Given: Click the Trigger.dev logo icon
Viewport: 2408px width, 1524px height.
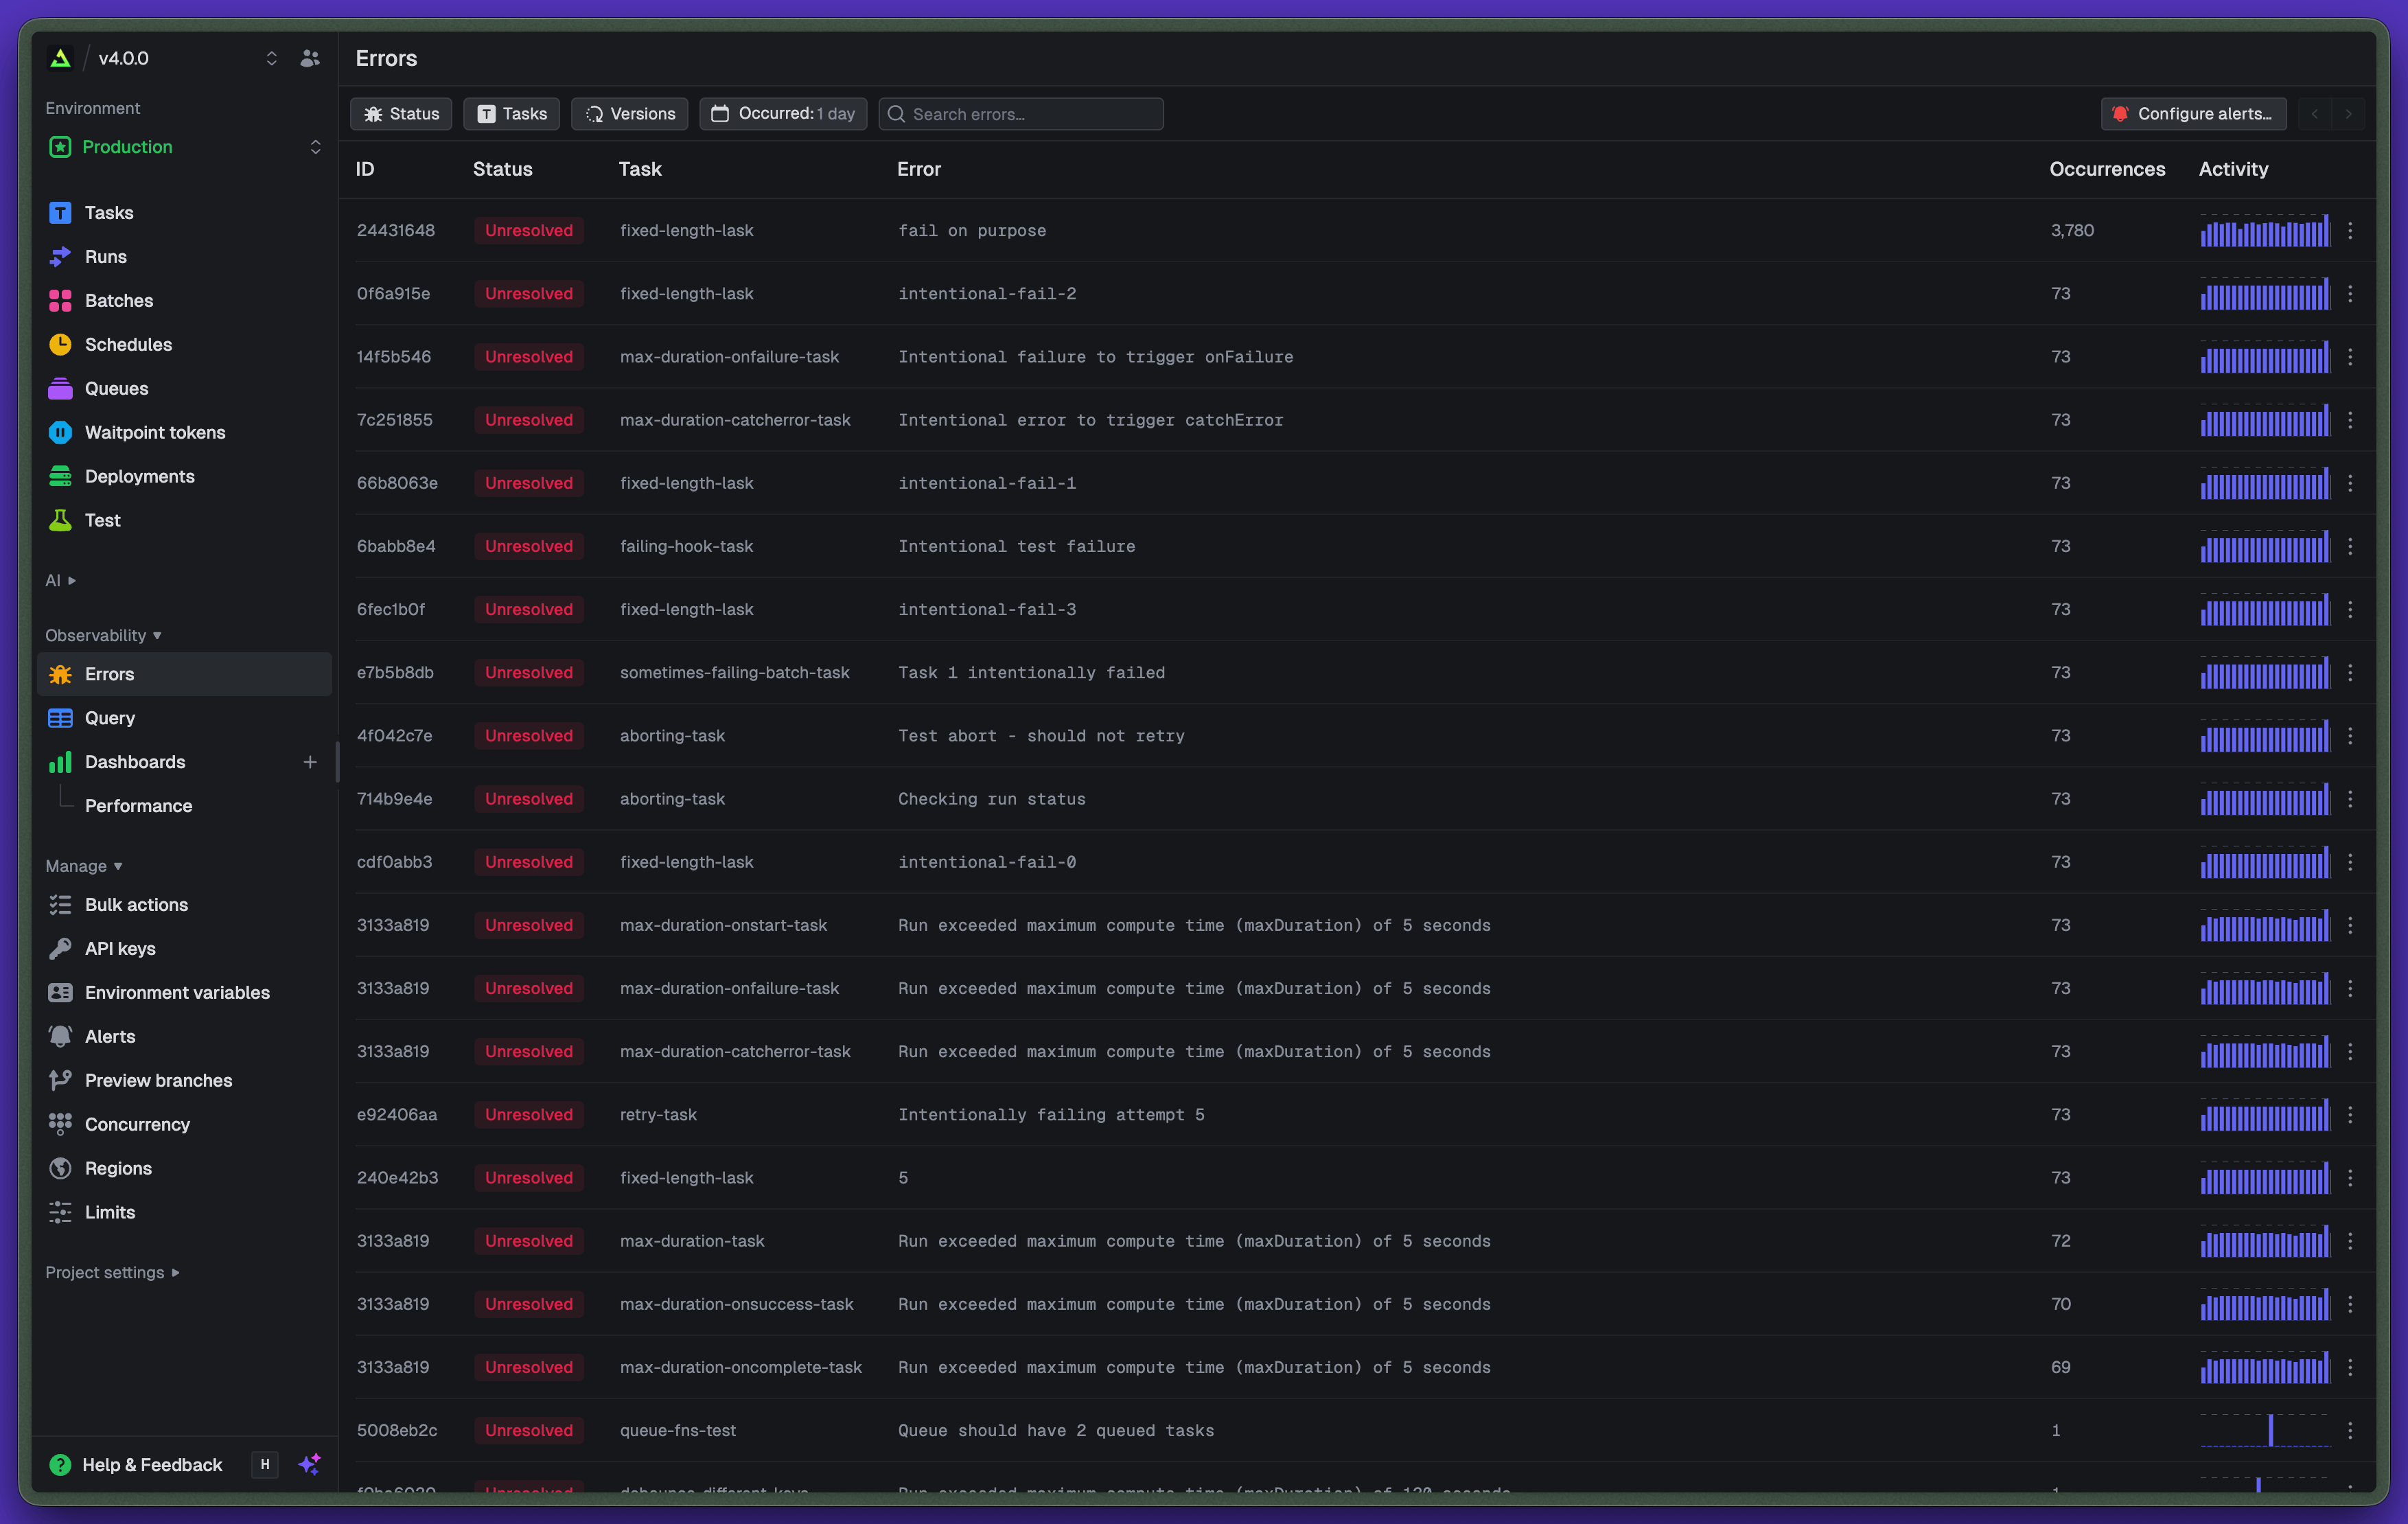Looking at the screenshot, I should [x=60, y=58].
